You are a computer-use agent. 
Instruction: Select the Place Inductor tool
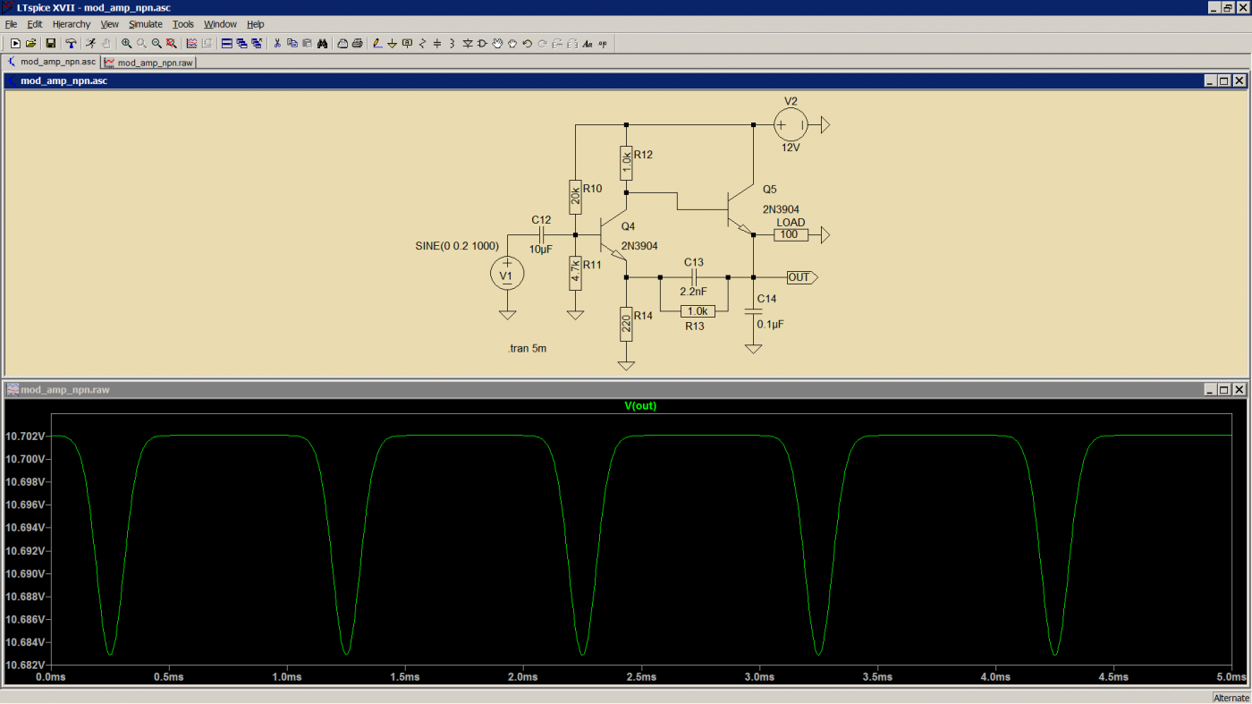(x=453, y=43)
